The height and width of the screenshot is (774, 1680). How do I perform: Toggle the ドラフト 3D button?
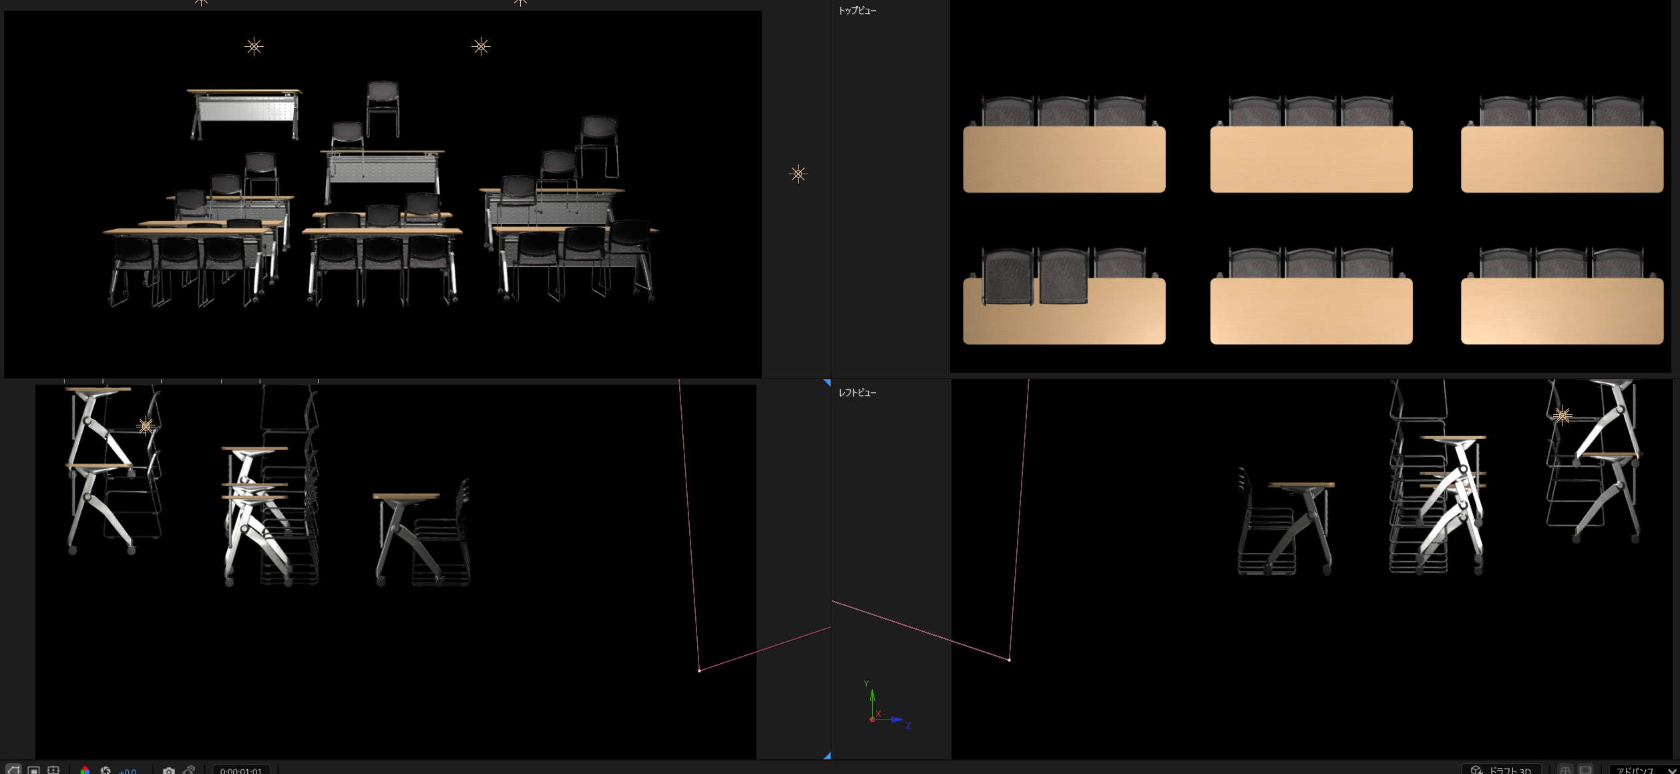tap(1501, 770)
